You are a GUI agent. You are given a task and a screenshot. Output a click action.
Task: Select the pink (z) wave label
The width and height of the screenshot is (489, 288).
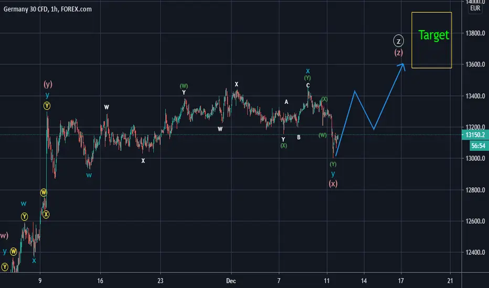(x=398, y=52)
